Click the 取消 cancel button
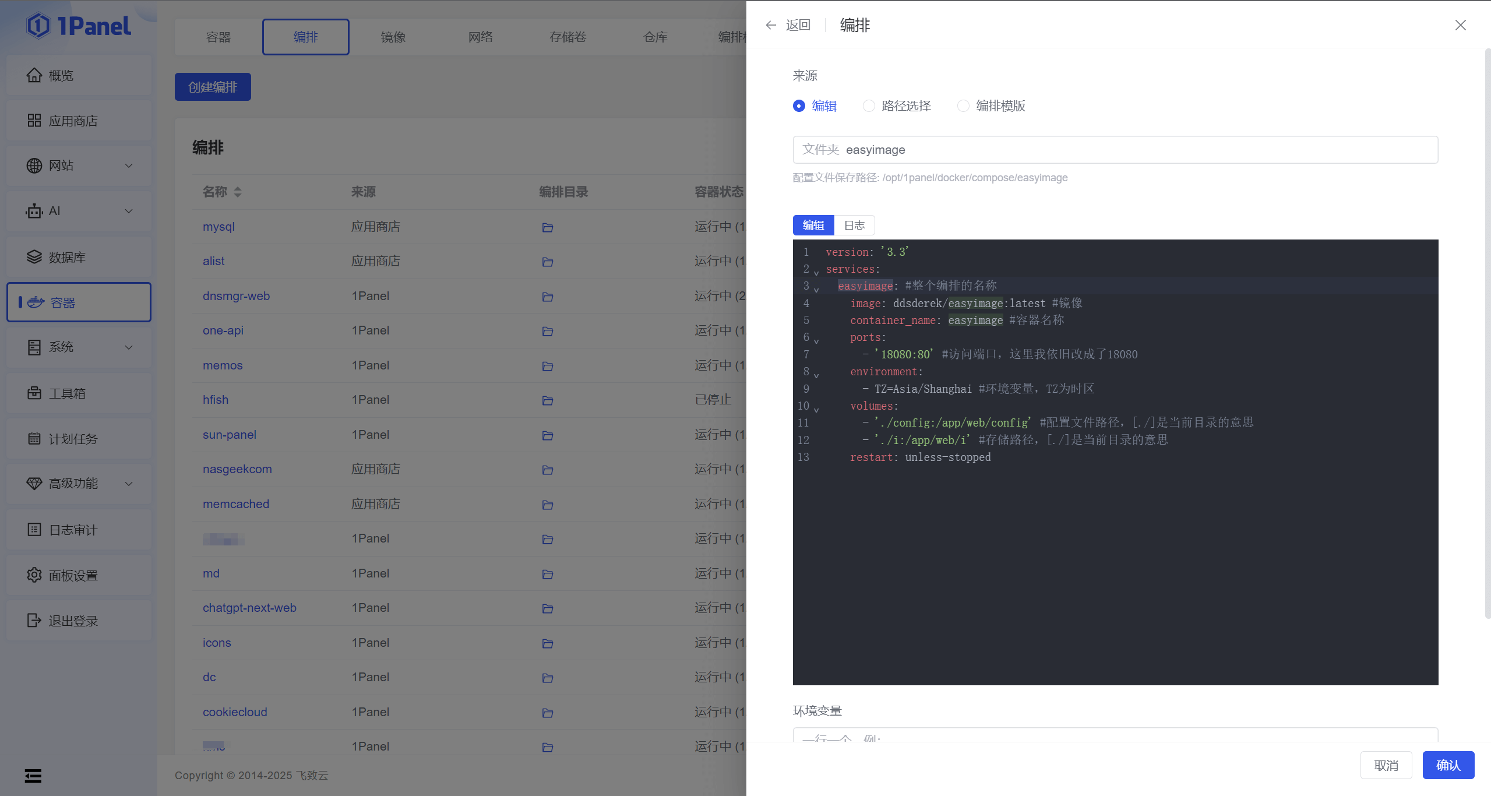This screenshot has width=1491, height=796. pyautogui.click(x=1386, y=765)
